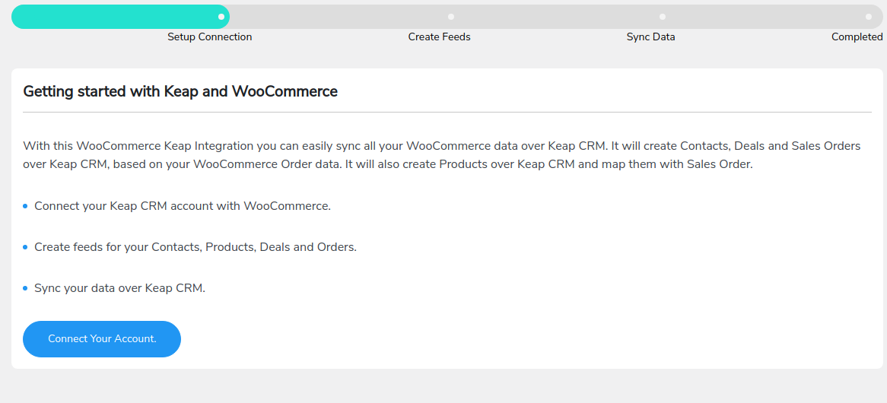Screen dimensions: 887x403
Task: Click the bullet icon beside Sync your data
Action: (25, 288)
